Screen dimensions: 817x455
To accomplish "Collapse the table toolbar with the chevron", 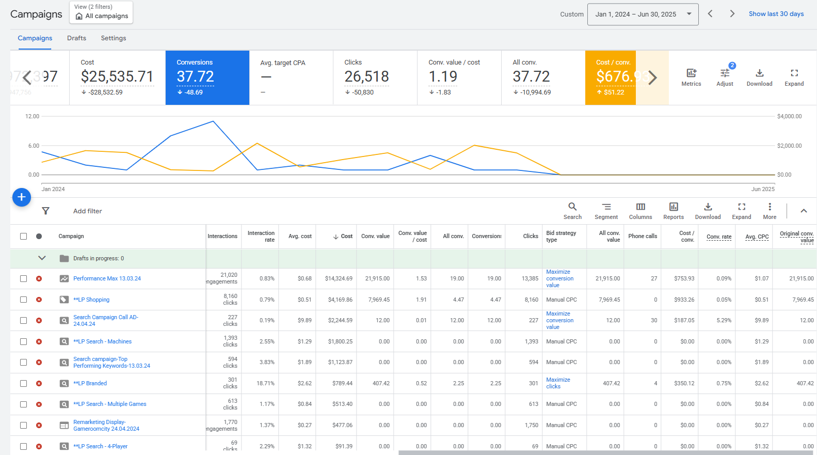I will pyautogui.click(x=804, y=211).
